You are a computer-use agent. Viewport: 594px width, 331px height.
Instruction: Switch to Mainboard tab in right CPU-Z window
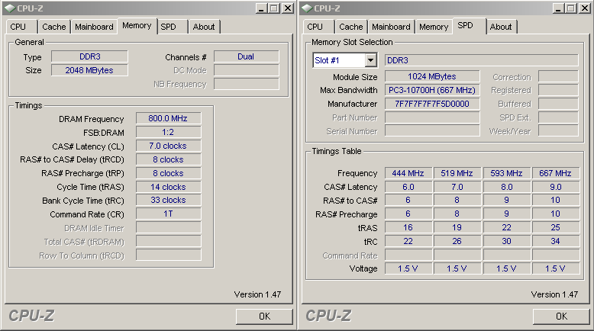point(391,27)
